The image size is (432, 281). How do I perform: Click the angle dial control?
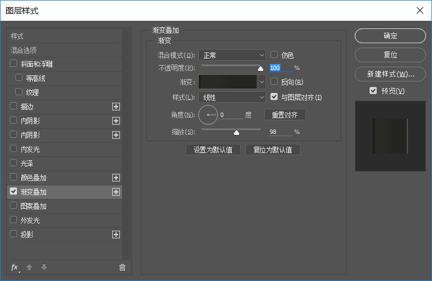[208, 115]
